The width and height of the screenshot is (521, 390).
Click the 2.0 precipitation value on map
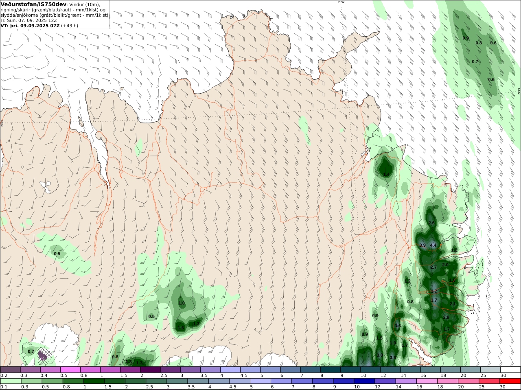click(445, 265)
